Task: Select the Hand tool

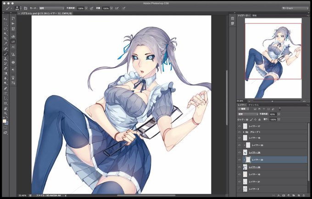Action: (x=6, y=108)
